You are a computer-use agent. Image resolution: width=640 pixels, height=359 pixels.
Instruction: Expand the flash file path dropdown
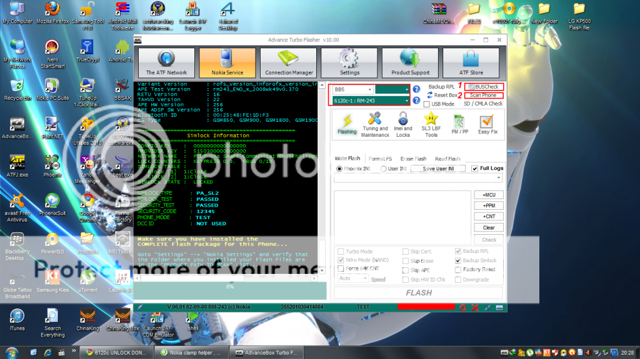coord(498,178)
